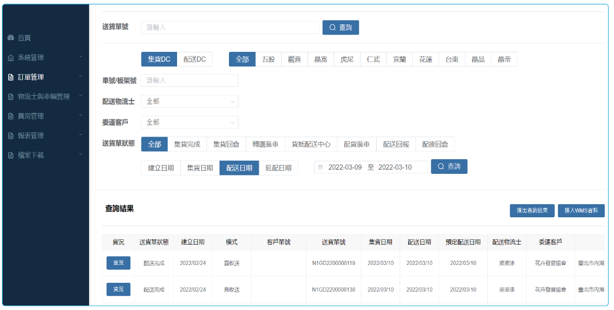The height and width of the screenshot is (310, 614).
Task: Click 貨況 button for order N1GD2200008119
Action: pyautogui.click(x=118, y=263)
